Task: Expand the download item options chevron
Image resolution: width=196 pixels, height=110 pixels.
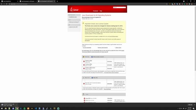Action: click(x=16, y=105)
